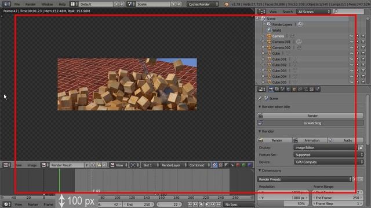Toggle the properties pin icon

click(260, 98)
